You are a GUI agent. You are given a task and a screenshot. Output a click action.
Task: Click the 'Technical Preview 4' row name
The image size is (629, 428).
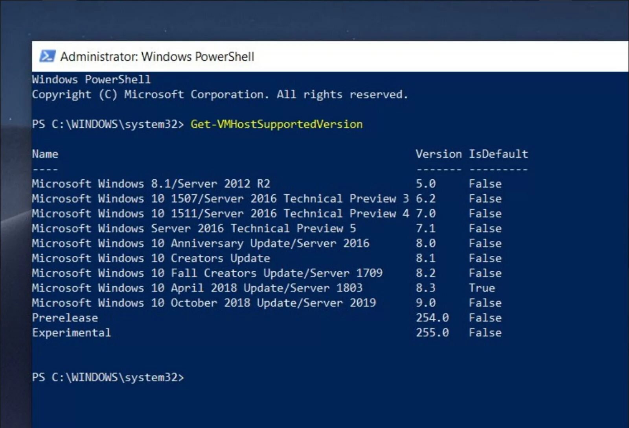tap(220, 214)
